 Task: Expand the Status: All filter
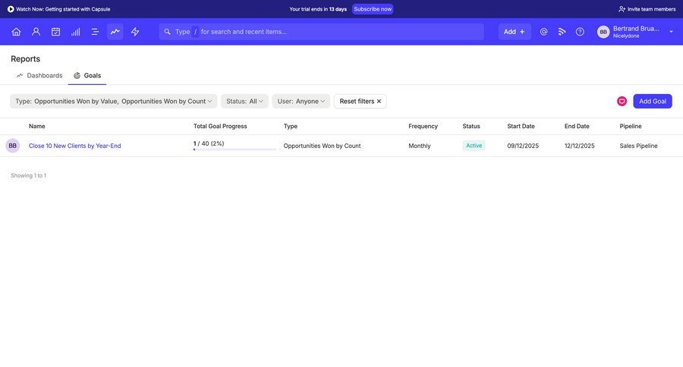(x=244, y=101)
